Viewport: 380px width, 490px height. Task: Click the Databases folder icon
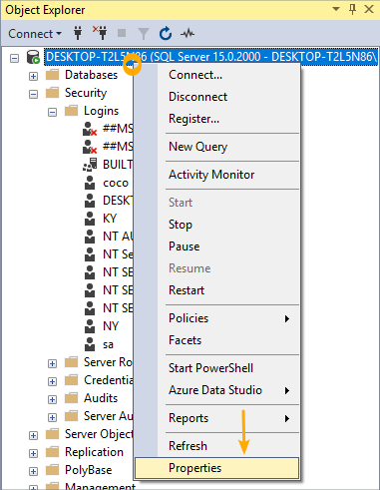tap(52, 75)
